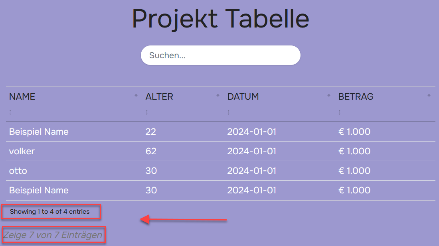Click the Zeige 7 von 7 Einträgen text
439x246 pixels.
53,235
